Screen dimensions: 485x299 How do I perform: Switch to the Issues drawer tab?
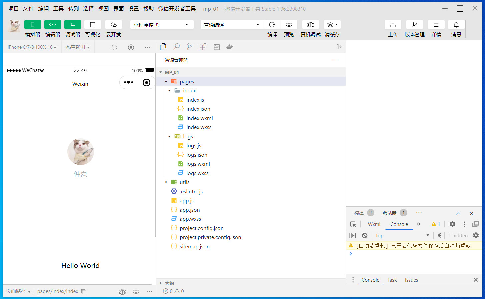coord(411,280)
